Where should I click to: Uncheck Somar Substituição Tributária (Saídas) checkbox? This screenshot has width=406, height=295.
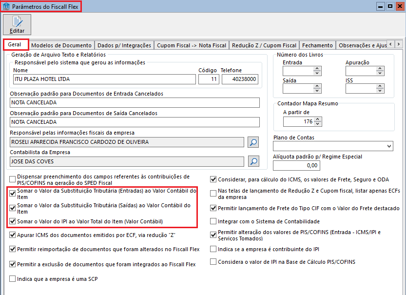[13, 208]
